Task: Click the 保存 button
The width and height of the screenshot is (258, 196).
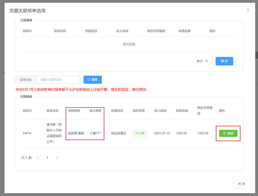Action: coord(224,61)
